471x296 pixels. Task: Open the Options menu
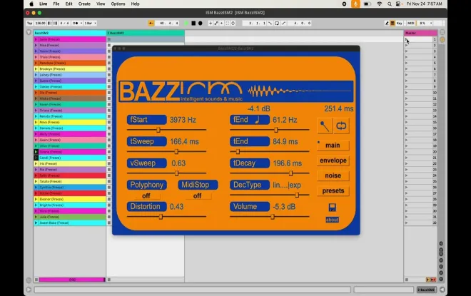118,4
